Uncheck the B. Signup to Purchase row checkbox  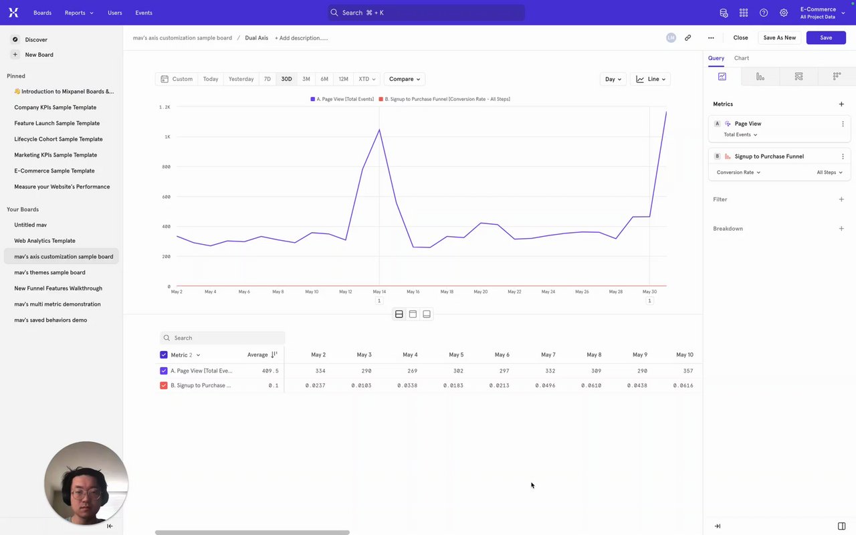[x=164, y=385]
